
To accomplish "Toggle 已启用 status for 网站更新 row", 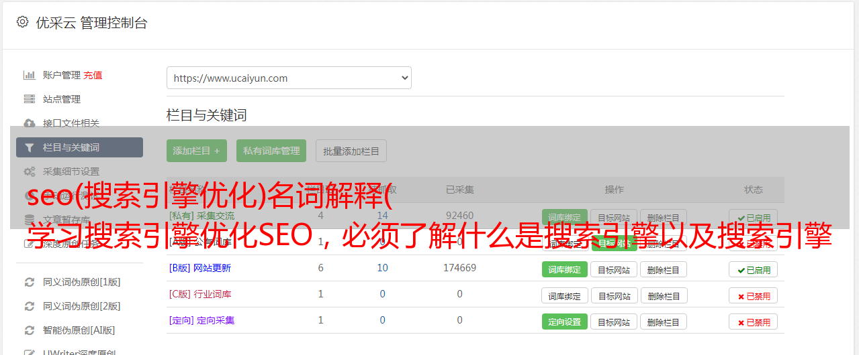I will [x=754, y=269].
